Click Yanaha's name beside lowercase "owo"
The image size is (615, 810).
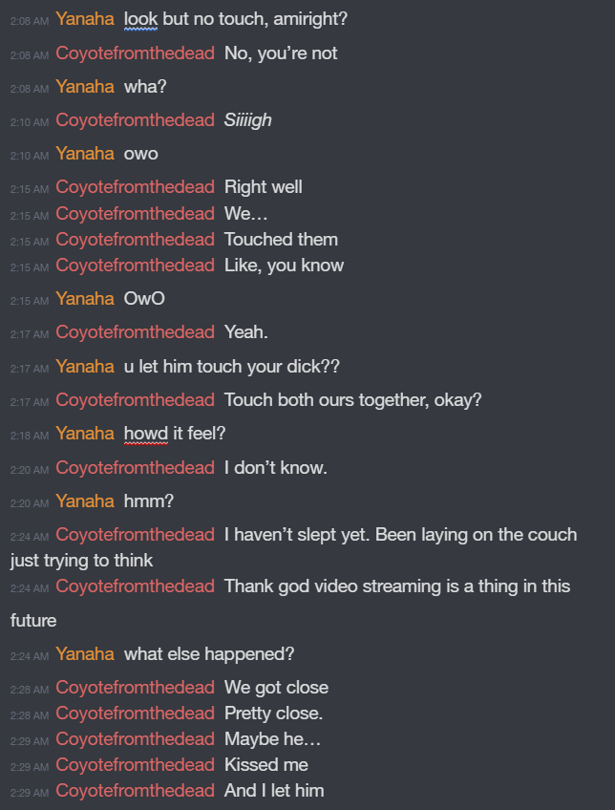(85, 154)
